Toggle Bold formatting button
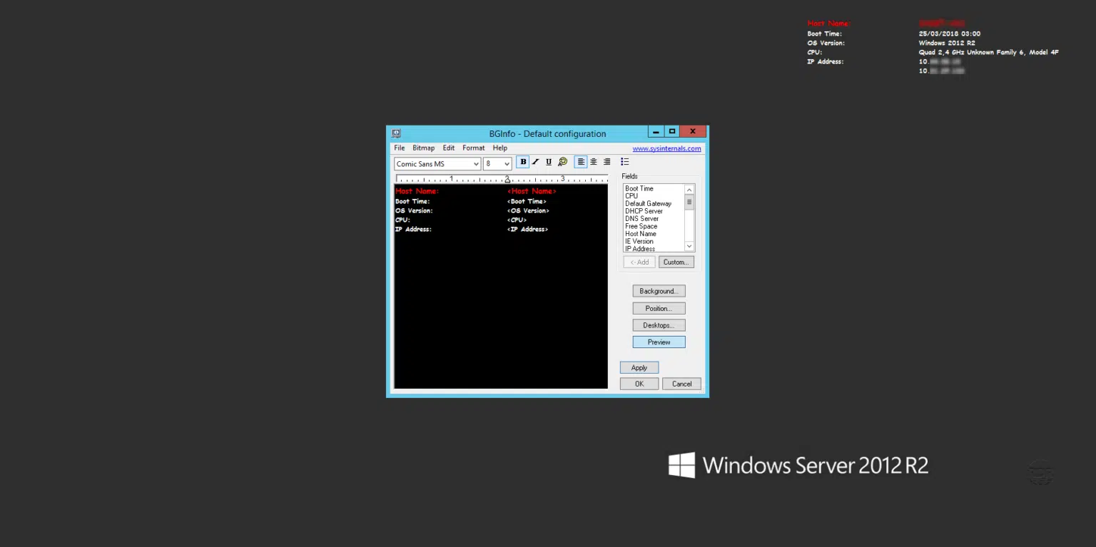The height and width of the screenshot is (547, 1096). 523,162
